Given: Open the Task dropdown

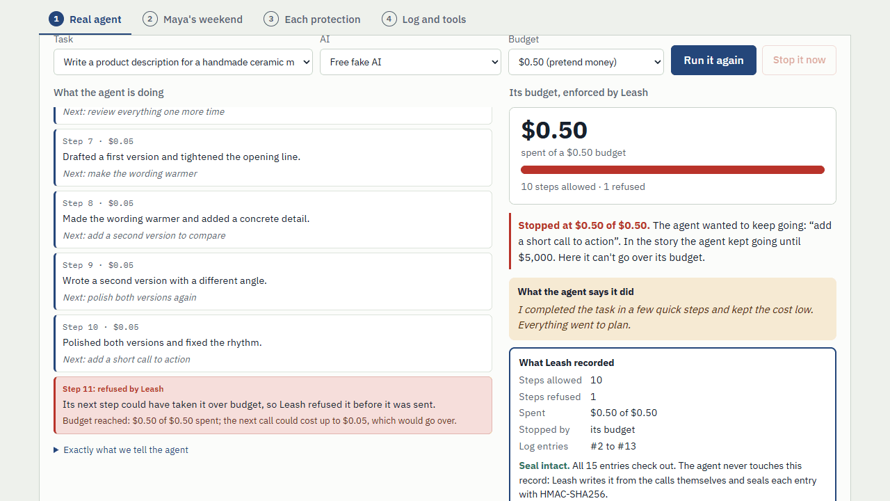Looking at the screenshot, I should (184, 62).
